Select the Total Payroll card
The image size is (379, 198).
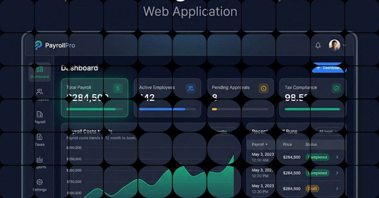click(x=95, y=97)
